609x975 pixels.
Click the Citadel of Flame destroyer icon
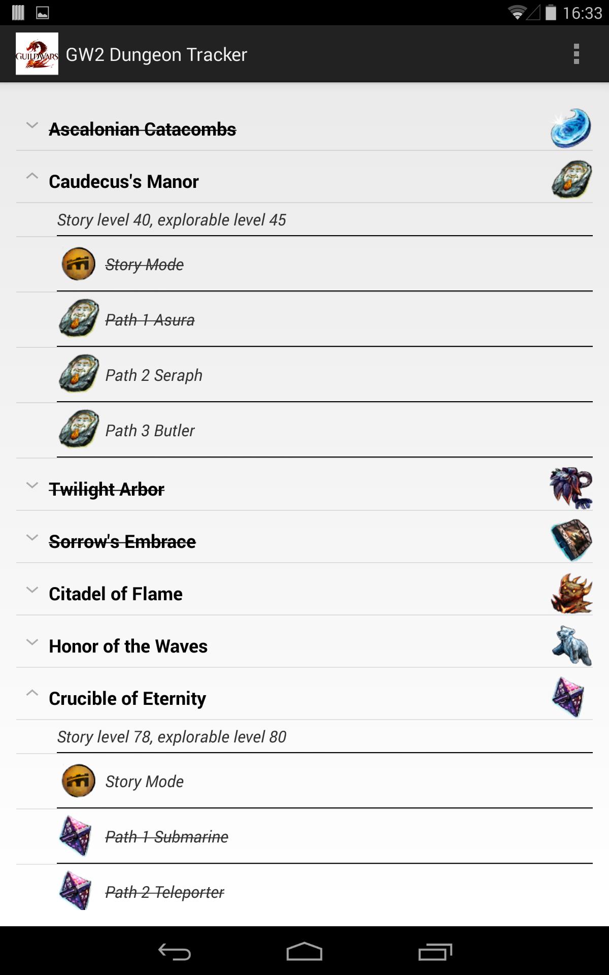[x=570, y=593]
